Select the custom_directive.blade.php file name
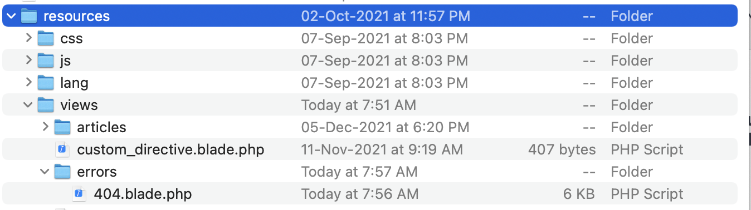 (x=170, y=149)
